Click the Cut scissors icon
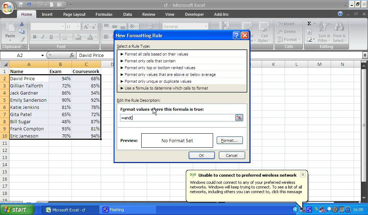This screenshot has width=368, height=215. coord(22,24)
